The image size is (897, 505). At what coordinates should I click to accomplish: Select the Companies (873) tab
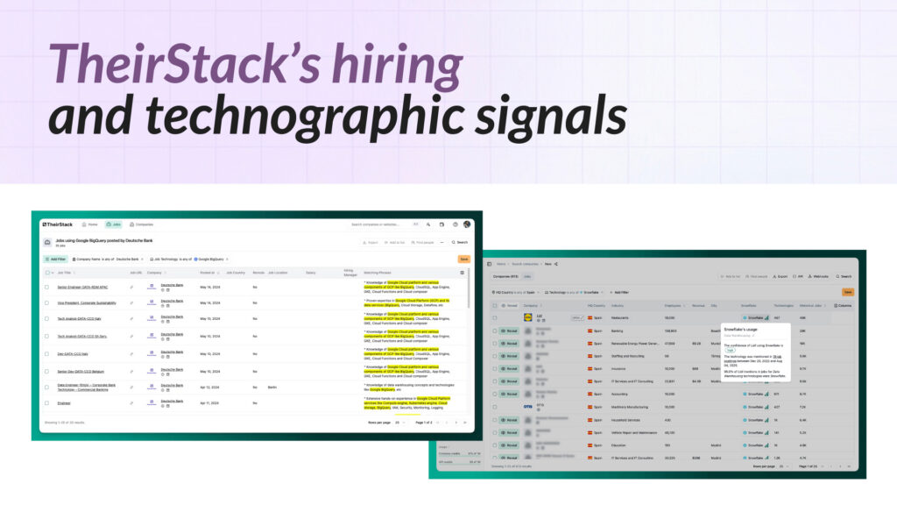(x=505, y=276)
